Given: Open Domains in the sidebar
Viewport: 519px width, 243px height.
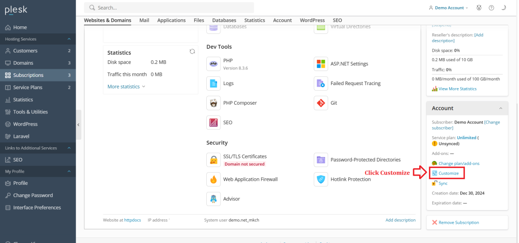Looking at the screenshot, I should tap(38, 63).
